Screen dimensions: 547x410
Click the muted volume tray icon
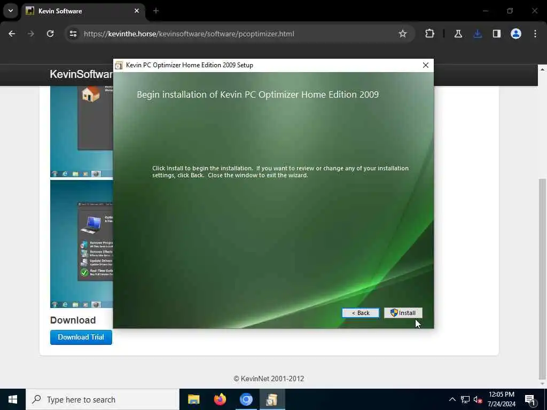[x=478, y=399]
